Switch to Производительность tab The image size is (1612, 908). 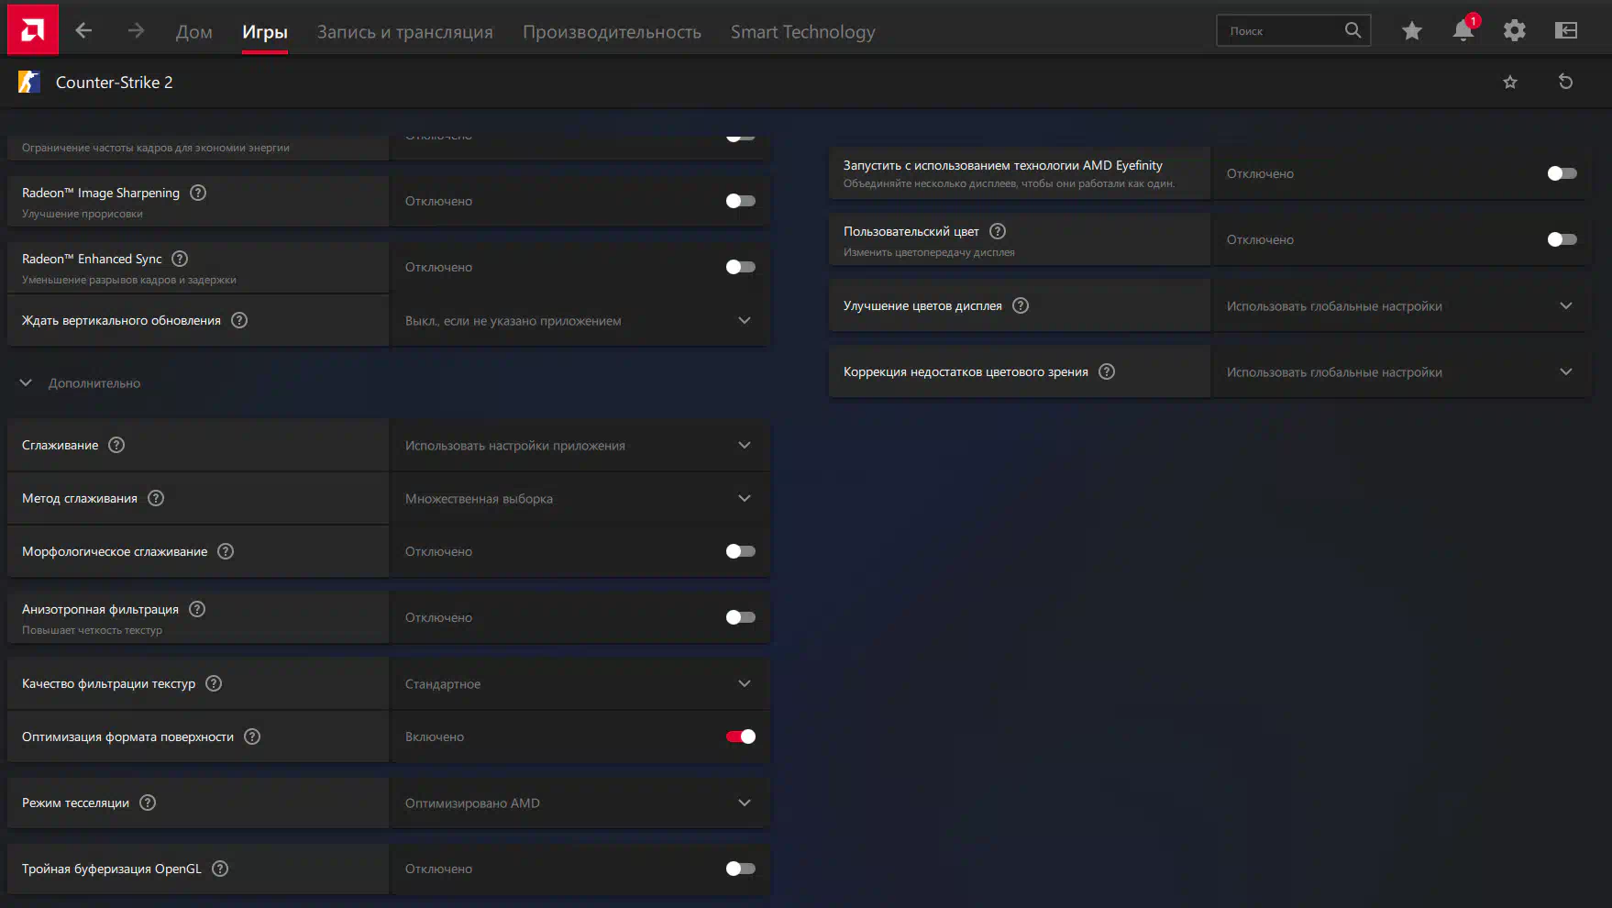point(612,32)
